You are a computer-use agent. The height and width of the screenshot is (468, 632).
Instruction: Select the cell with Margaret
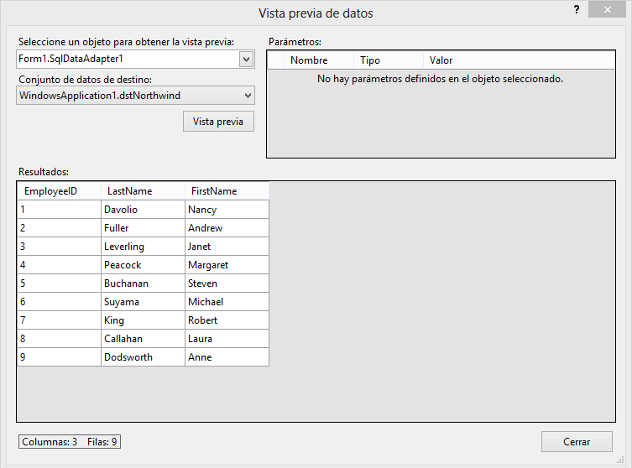point(227,265)
